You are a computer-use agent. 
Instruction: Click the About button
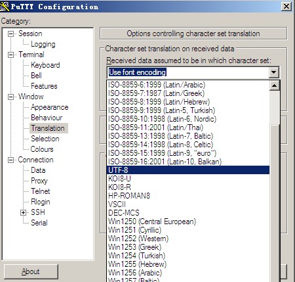31,271
